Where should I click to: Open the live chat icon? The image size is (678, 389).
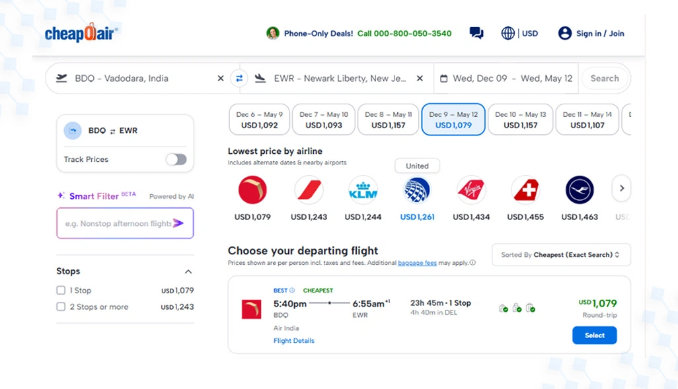pos(476,33)
